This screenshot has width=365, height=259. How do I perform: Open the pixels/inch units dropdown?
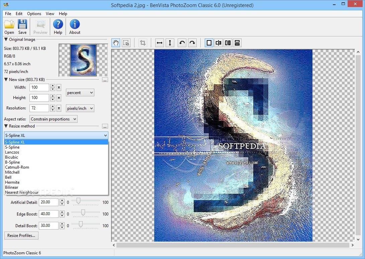point(80,108)
